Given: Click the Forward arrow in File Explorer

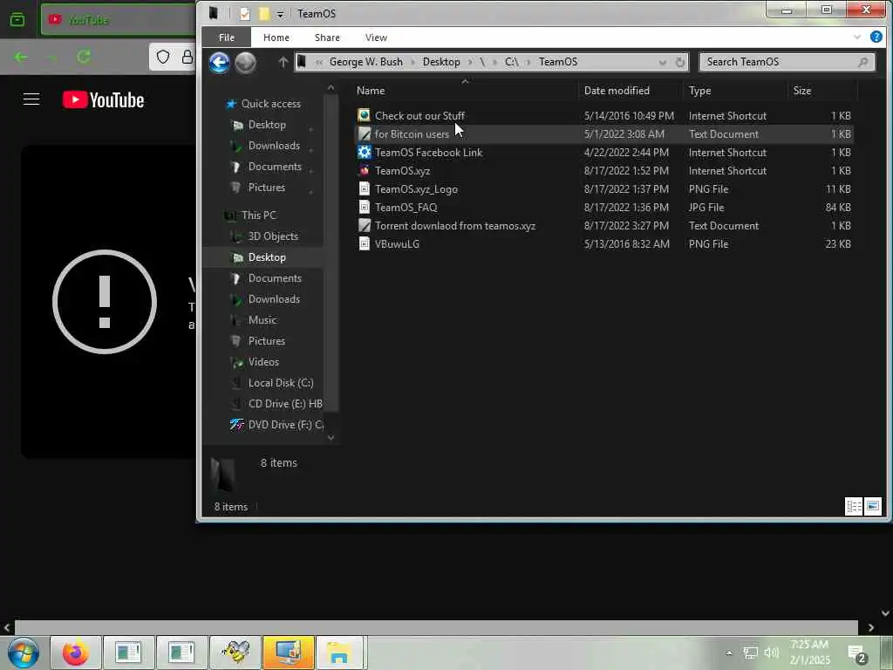Looking at the screenshot, I should coord(245,63).
